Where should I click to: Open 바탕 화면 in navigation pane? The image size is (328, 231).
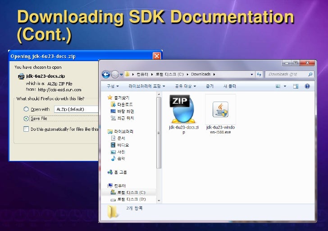coord(122,111)
